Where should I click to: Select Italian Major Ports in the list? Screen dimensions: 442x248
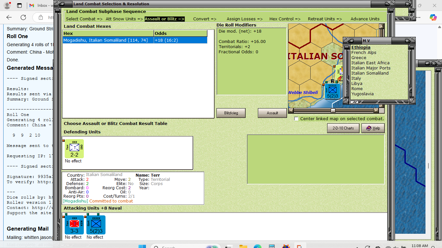tap(371, 68)
